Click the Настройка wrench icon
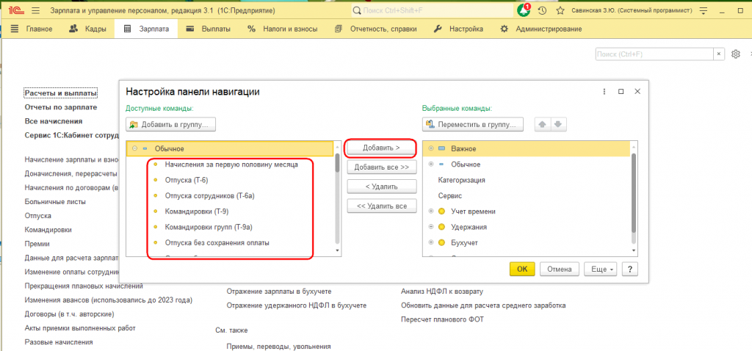The image size is (752, 351). pos(438,29)
